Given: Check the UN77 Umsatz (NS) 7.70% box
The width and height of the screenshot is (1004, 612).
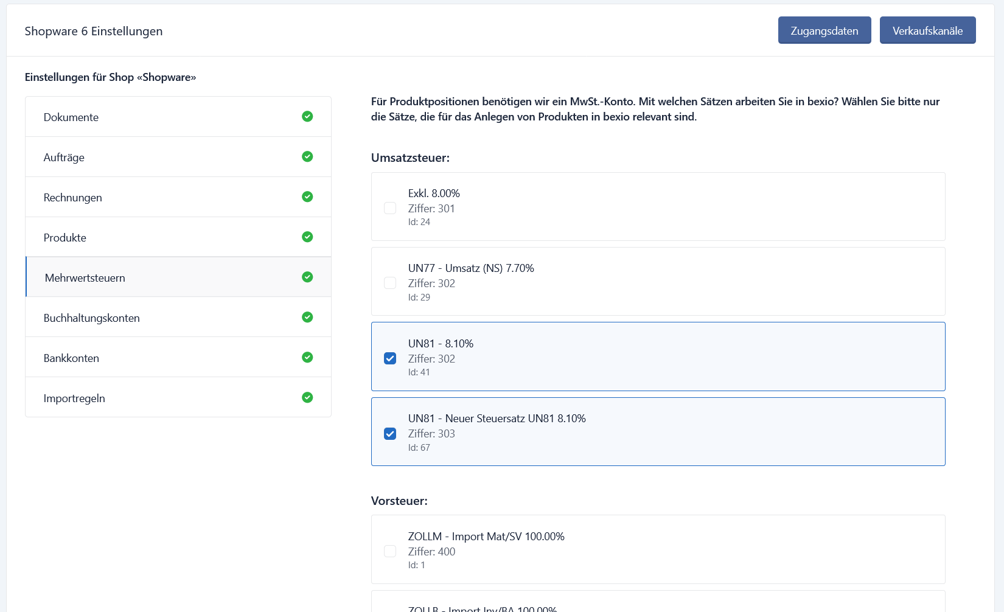Looking at the screenshot, I should [390, 283].
